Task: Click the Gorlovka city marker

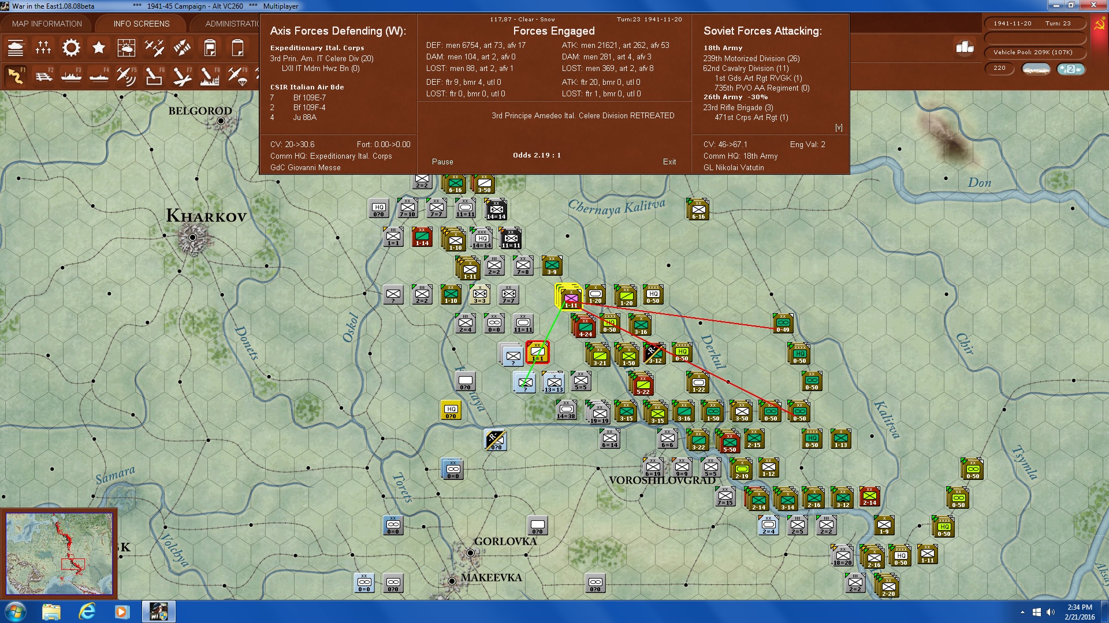Action: coord(471,553)
